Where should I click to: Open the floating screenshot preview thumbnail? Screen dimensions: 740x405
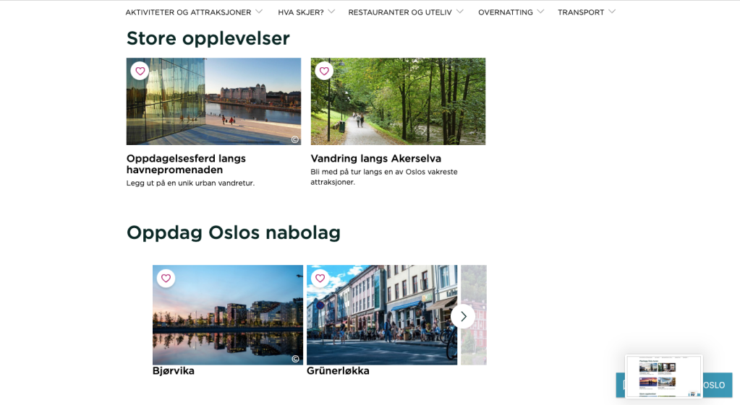pos(663,375)
